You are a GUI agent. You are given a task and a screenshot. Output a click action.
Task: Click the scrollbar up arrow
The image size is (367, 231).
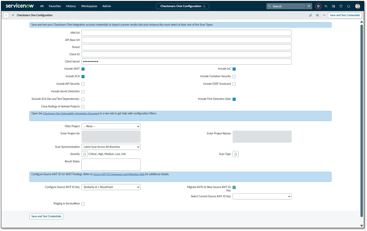[x=362, y=22]
